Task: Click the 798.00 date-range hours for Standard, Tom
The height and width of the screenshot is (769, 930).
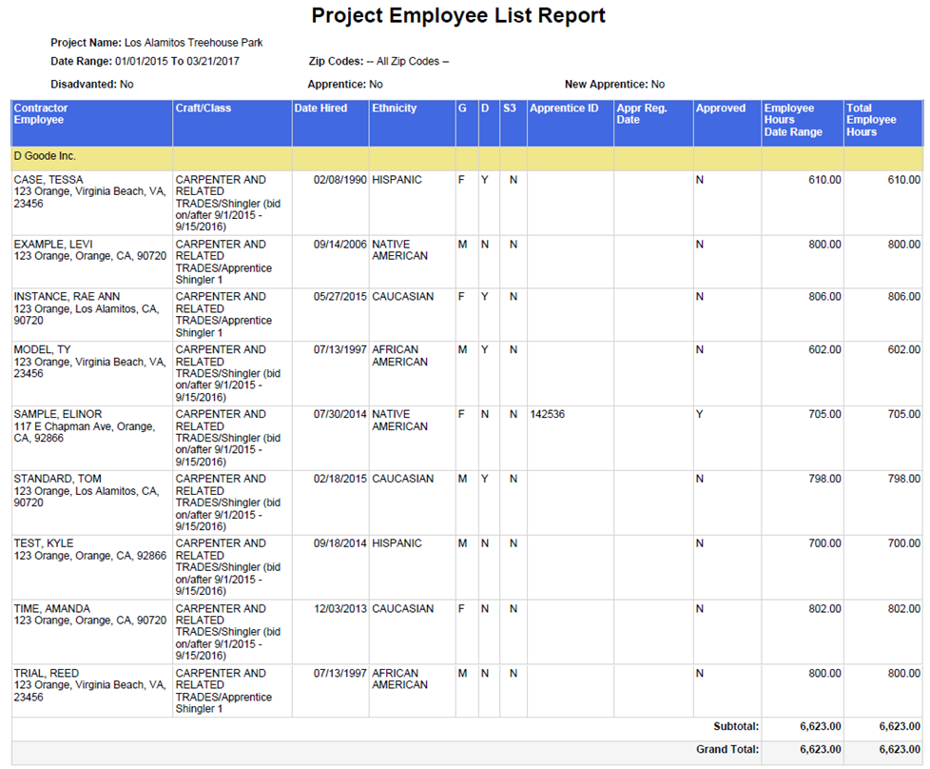Action: (824, 479)
